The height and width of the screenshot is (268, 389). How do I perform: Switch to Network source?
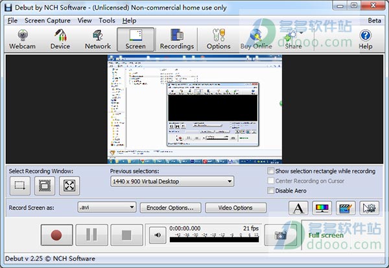(98, 39)
